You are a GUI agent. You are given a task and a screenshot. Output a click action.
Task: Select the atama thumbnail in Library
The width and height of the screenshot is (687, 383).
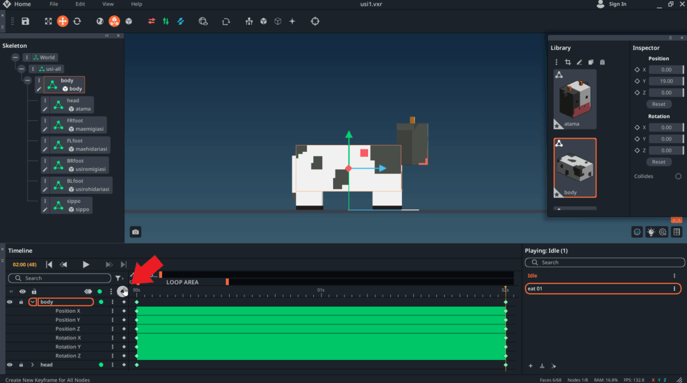pos(575,99)
